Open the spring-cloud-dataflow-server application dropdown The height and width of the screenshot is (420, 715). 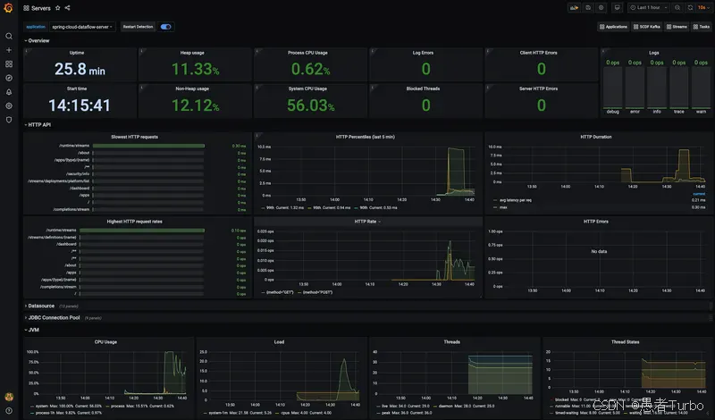82,27
